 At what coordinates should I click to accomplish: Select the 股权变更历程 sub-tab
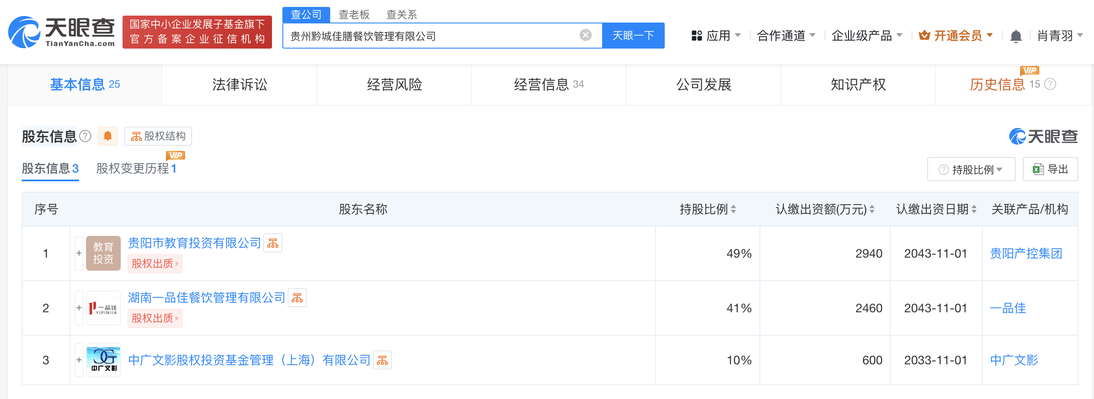(136, 168)
